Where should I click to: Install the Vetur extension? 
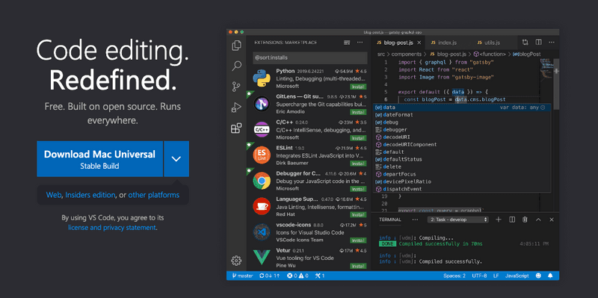click(358, 266)
